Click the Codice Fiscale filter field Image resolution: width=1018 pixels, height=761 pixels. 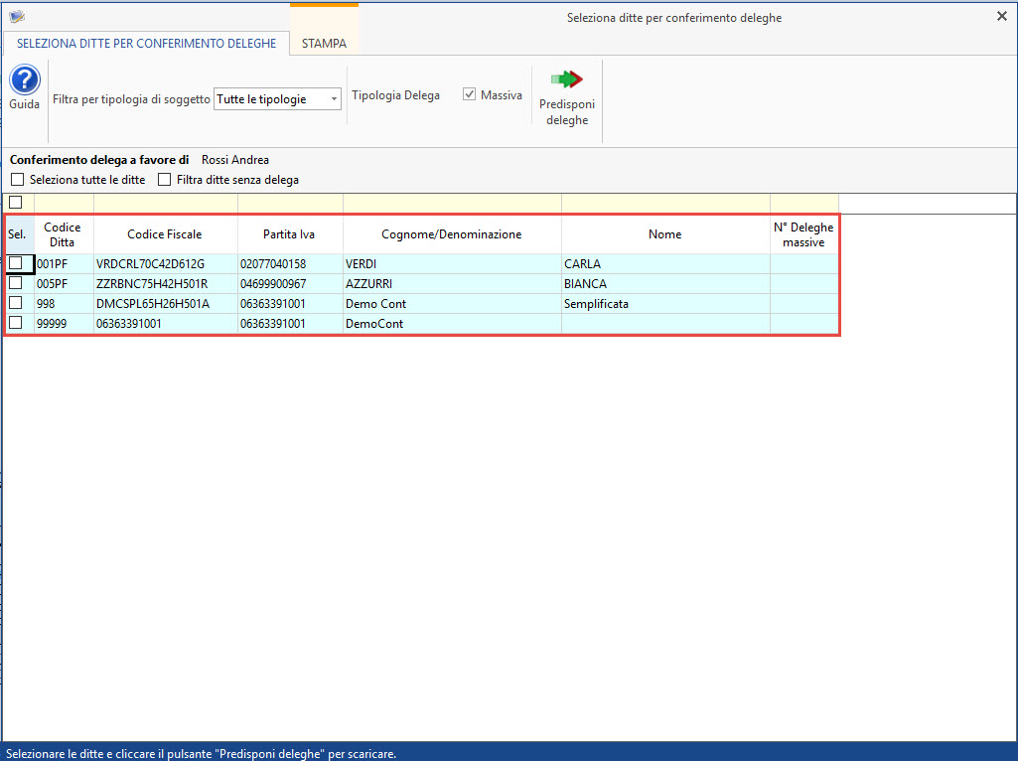coord(166,203)
